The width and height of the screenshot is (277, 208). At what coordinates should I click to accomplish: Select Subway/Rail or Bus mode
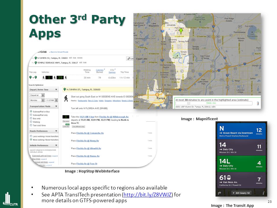tap(31, 112)
